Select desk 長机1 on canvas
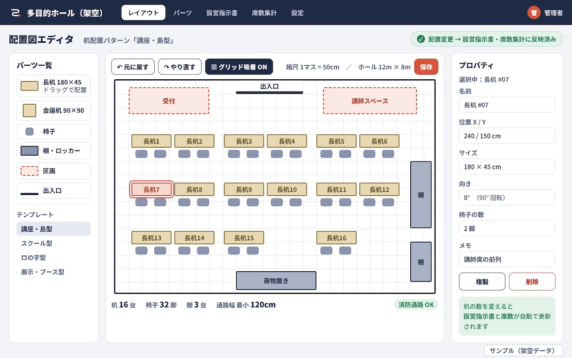This screenshot has width=572, height=358. [151, 141]
